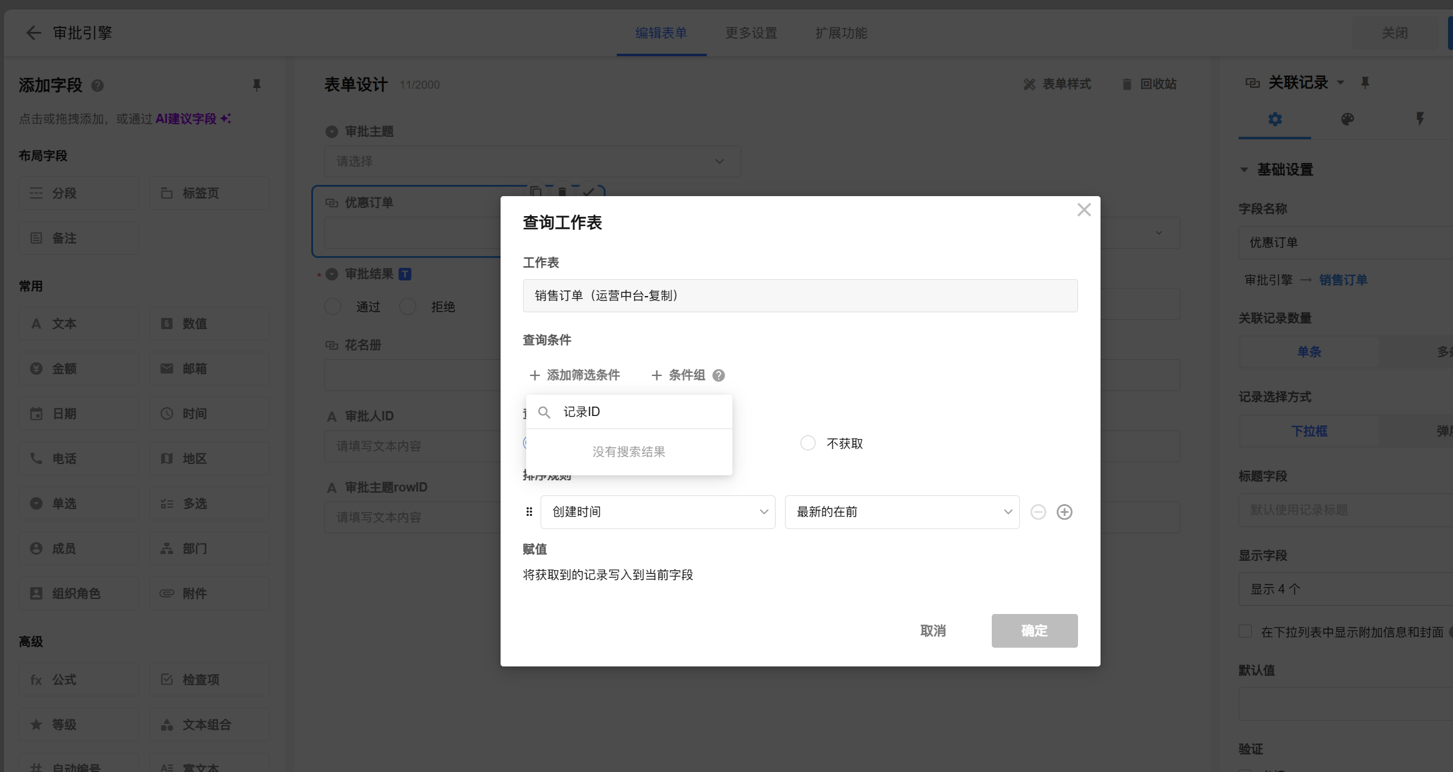Screen dimensions: 1453x772
Task: Switch to the 更多设置 tab
Action: coord(751,33)
